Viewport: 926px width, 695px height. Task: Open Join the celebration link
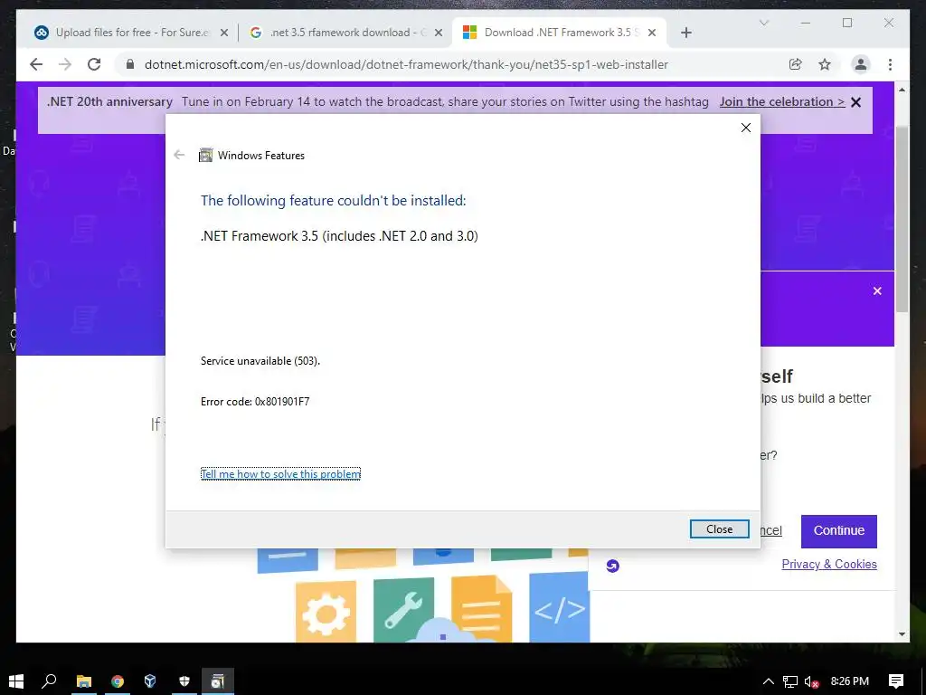pyautogui.click(x=782, y=101)
